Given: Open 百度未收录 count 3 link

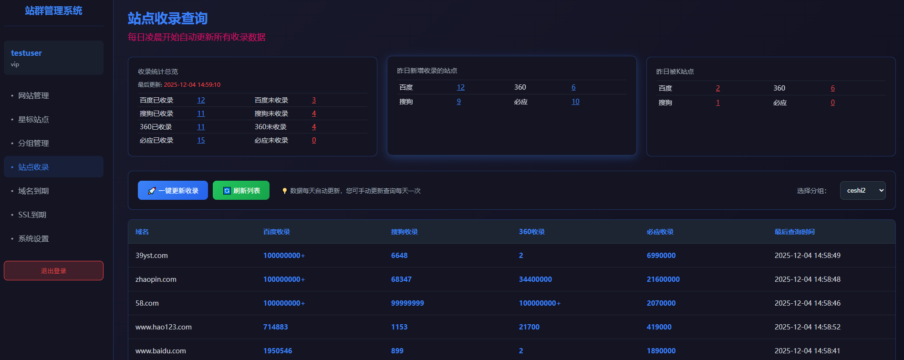Looking at the screenshot, I should (314, 100).
